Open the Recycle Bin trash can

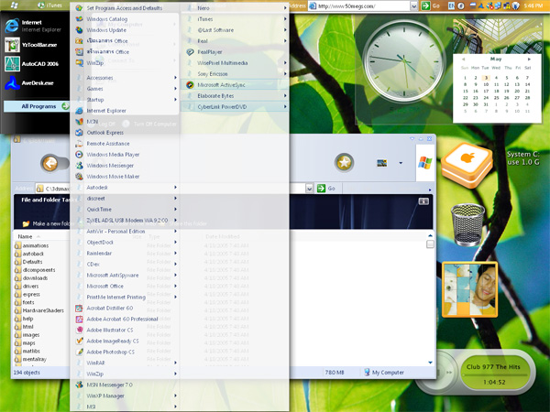(467, 225)
